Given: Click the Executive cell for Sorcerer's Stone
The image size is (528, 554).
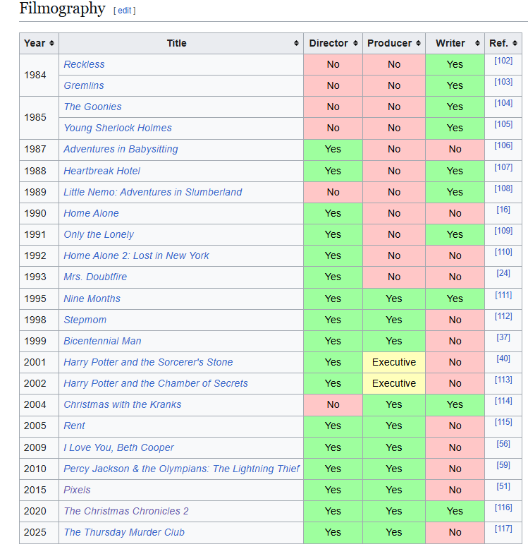Looking at the screenshot, I should click(394, 362).
